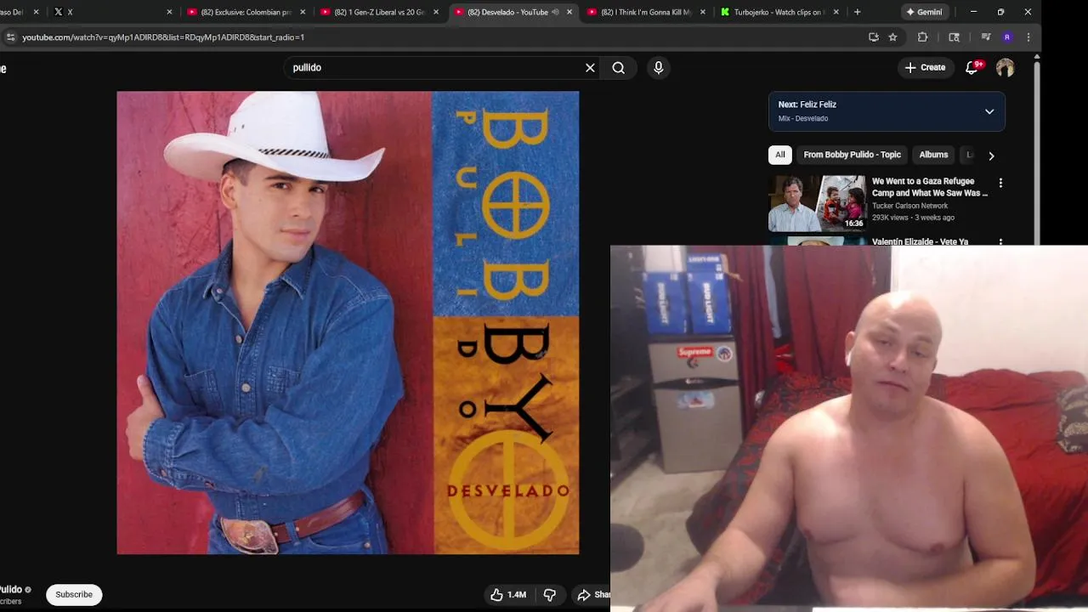Screen dimensions: 1088x612
Task: Select the Albums filter chip
Action: pyautogui.click(x=933, y=155)
